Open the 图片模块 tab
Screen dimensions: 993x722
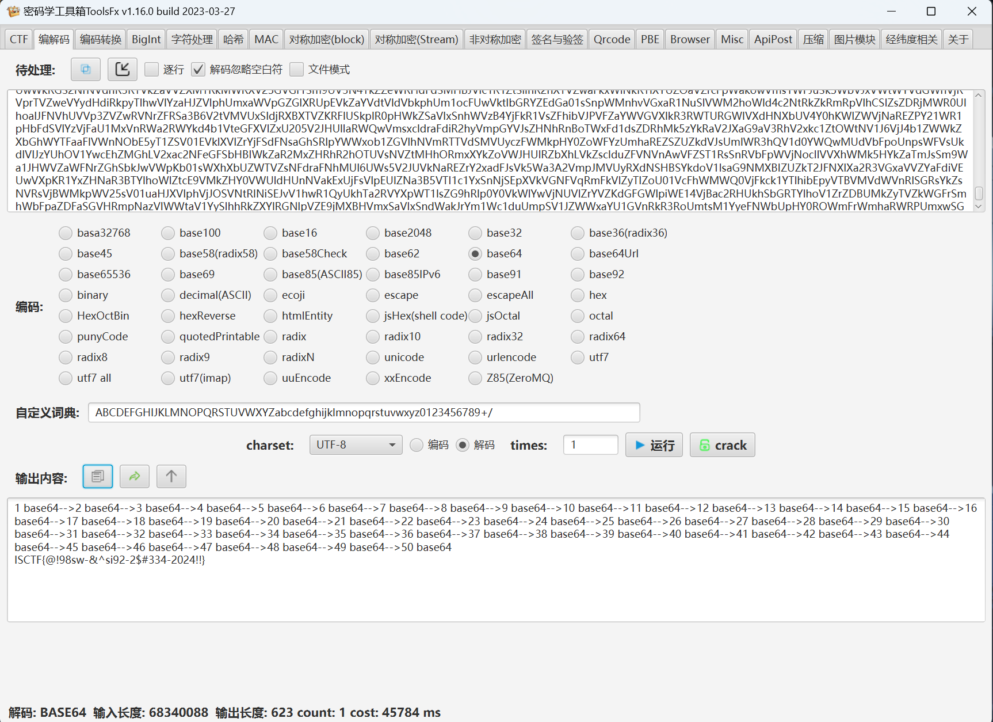(854, 39)
